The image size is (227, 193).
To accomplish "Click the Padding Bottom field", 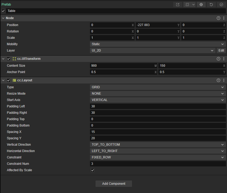I will coord(158,125).
